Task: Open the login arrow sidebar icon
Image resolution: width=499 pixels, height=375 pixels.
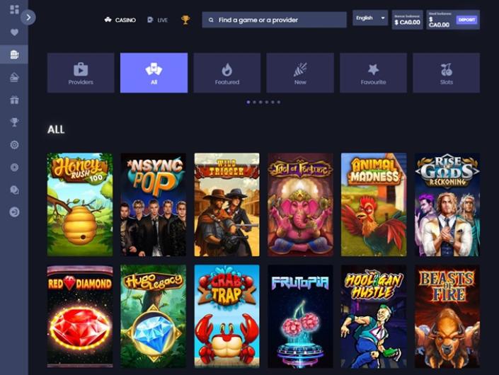Action: click(14, 212)
